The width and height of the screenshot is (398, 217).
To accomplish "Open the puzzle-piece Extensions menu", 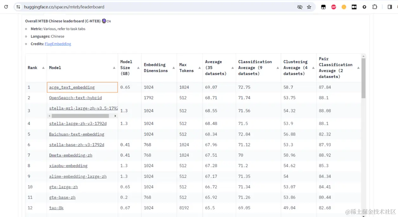I will pyautogui.click(x=375, y=7).
